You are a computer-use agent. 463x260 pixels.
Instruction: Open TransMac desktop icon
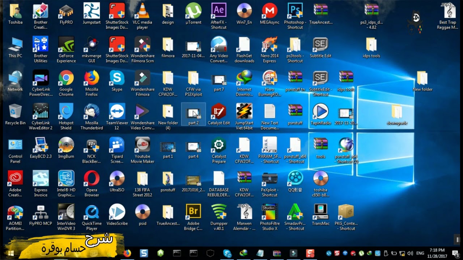tap(320, 212)
